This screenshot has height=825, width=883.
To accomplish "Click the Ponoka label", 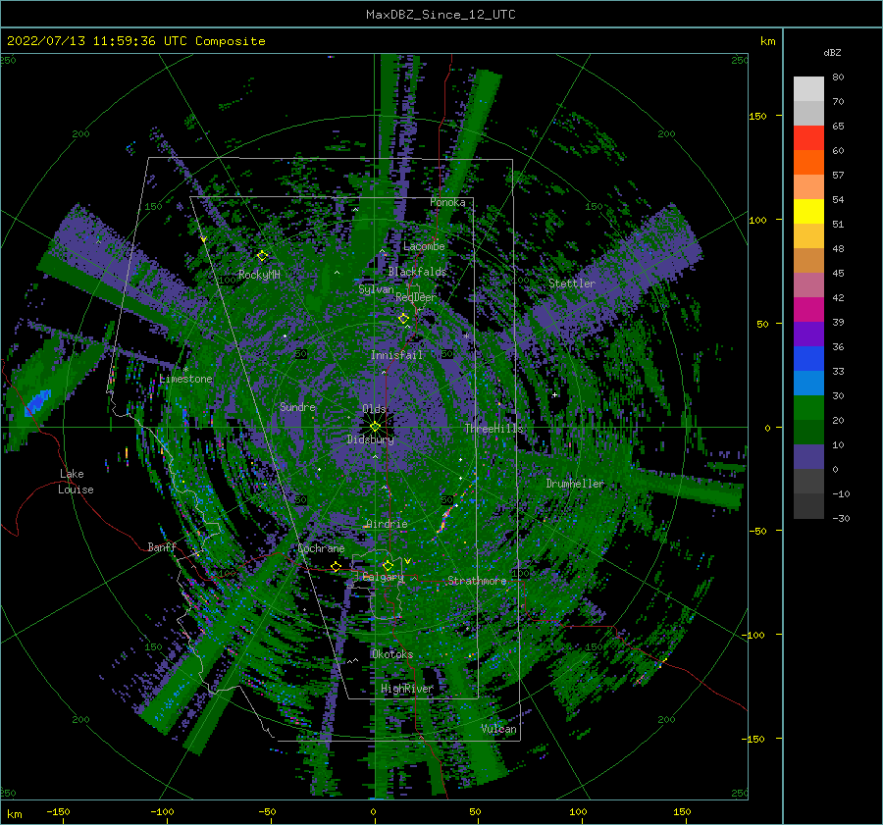I will [x=447, y=202].
